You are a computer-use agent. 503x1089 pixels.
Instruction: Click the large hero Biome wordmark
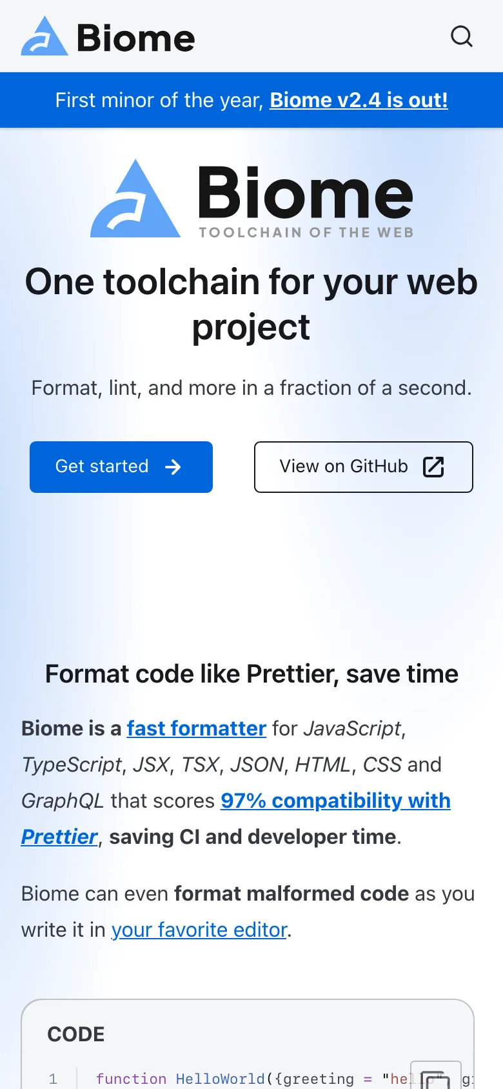(305, 192)
